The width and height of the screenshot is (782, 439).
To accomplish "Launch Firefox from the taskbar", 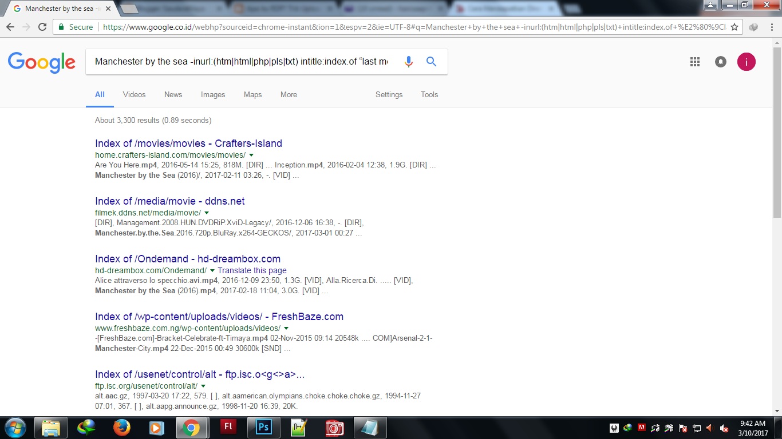I will 122,428.
